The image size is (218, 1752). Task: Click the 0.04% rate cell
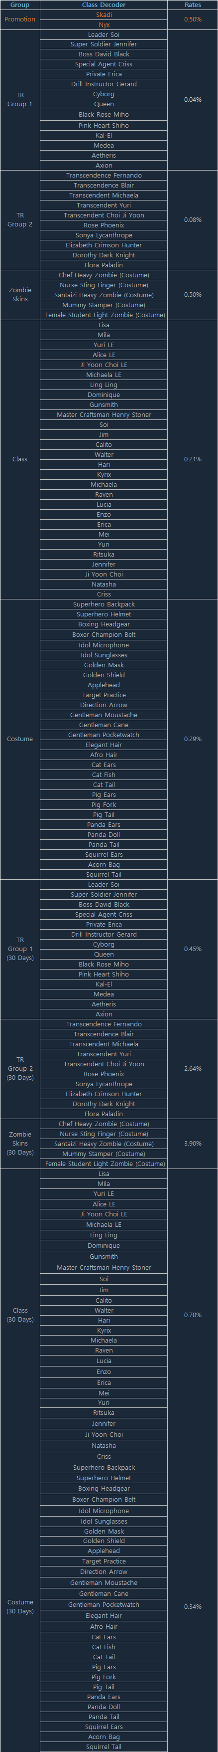tap(193, 100)
